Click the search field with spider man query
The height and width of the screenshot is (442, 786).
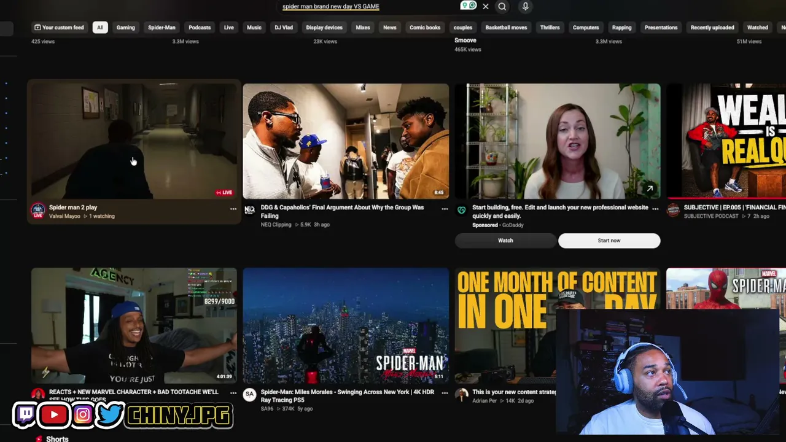[x=368, y=6]
